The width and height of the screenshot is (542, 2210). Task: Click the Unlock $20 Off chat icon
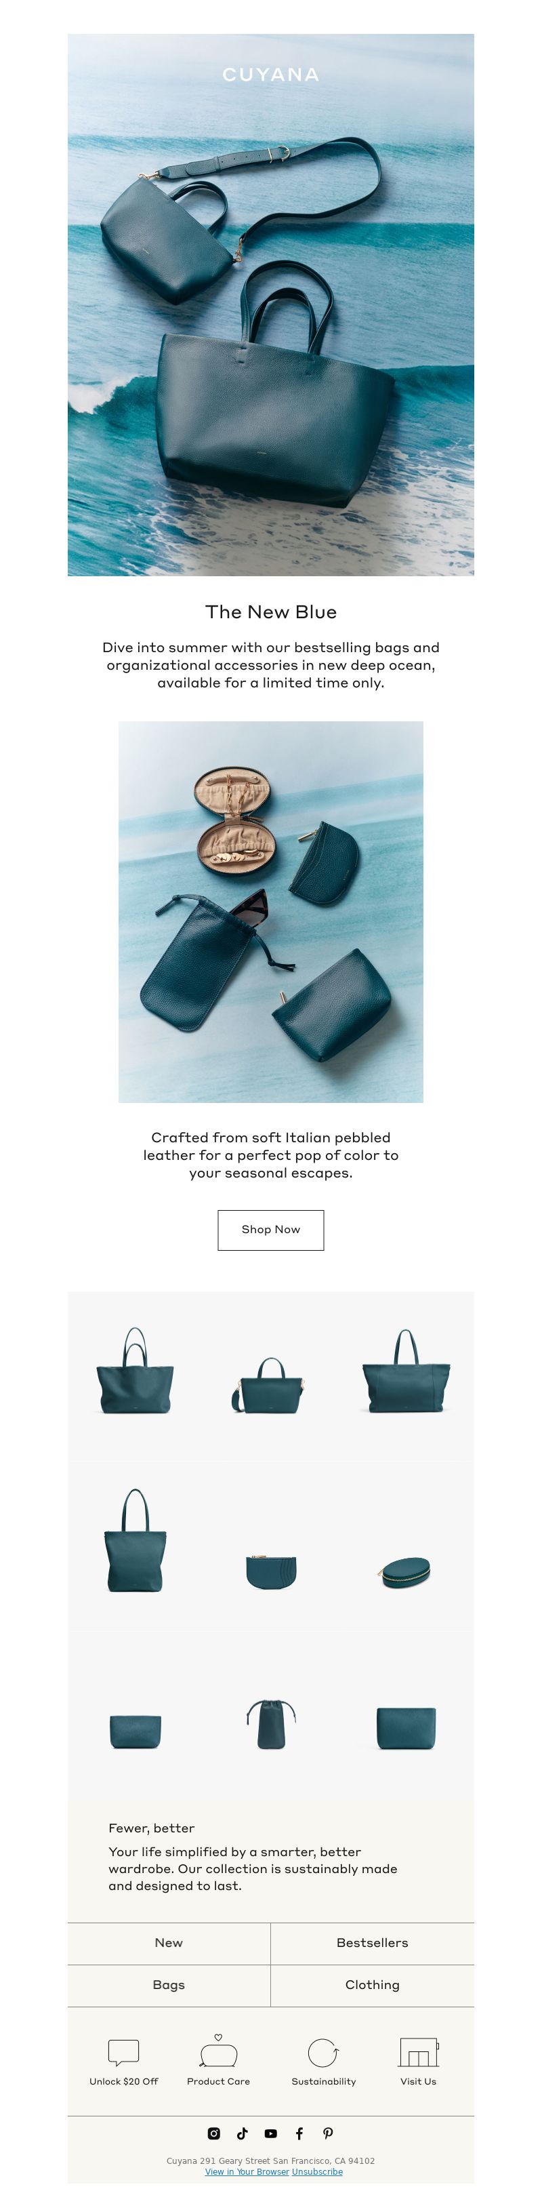pyautogui.click(x=123, y=2052)
